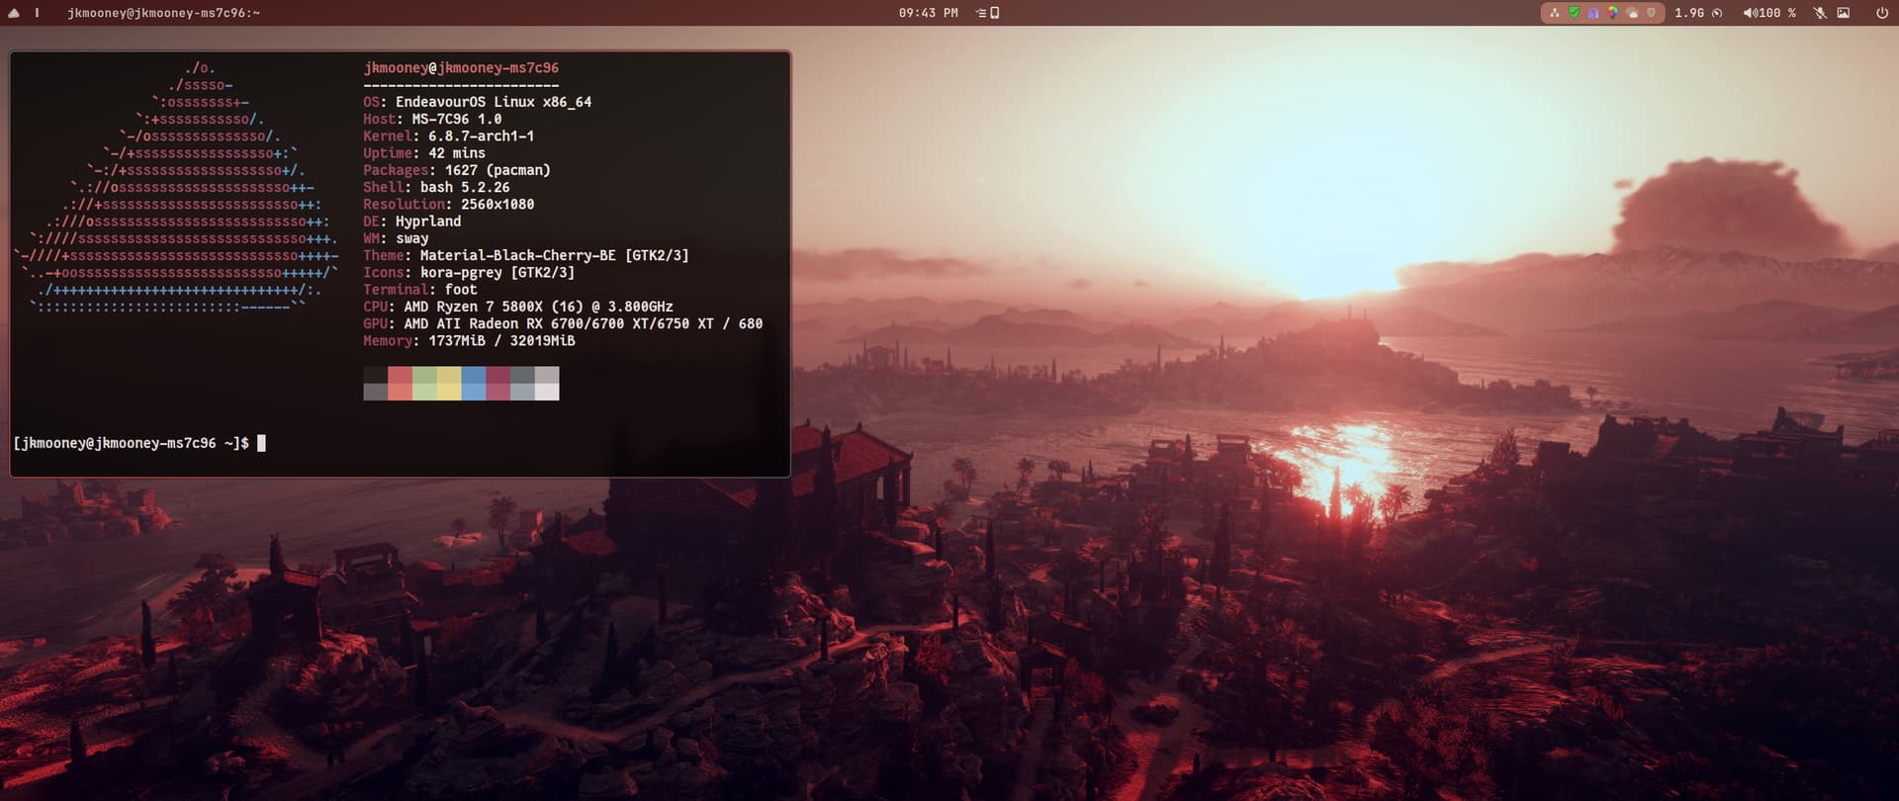
Task: Open the network topology tray icon
Action: (1554, 13)
